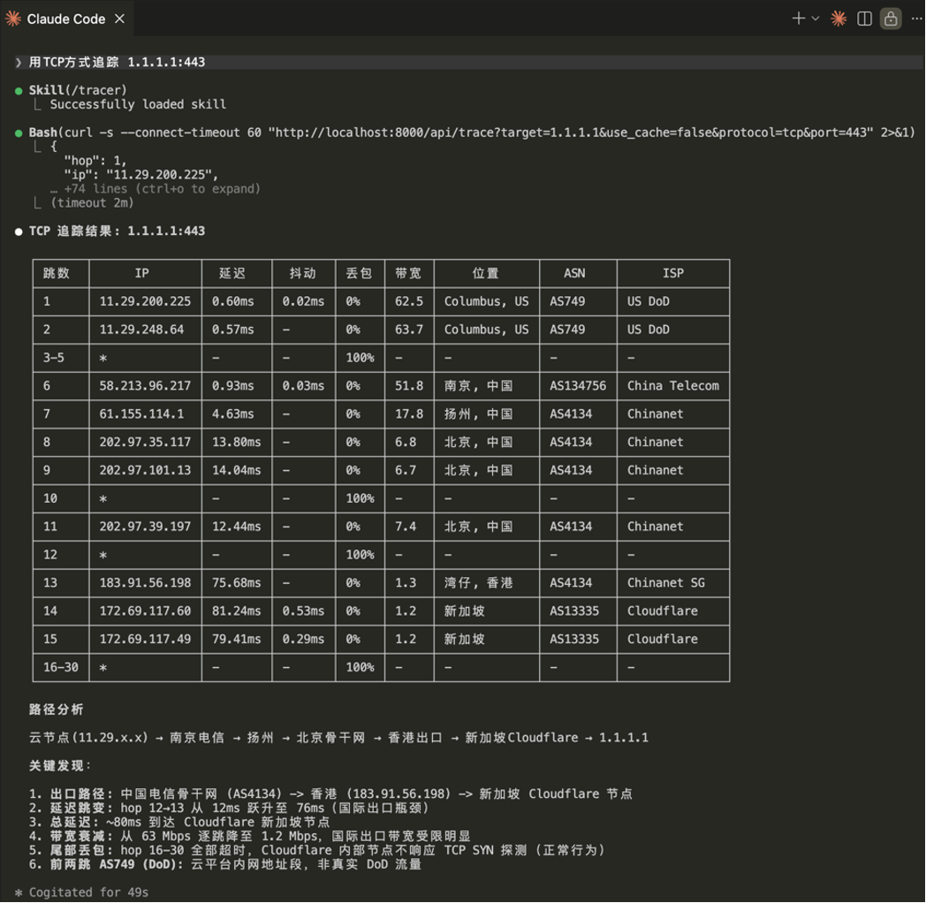Select IP cell 58.213.96.217

pos(145,386)
